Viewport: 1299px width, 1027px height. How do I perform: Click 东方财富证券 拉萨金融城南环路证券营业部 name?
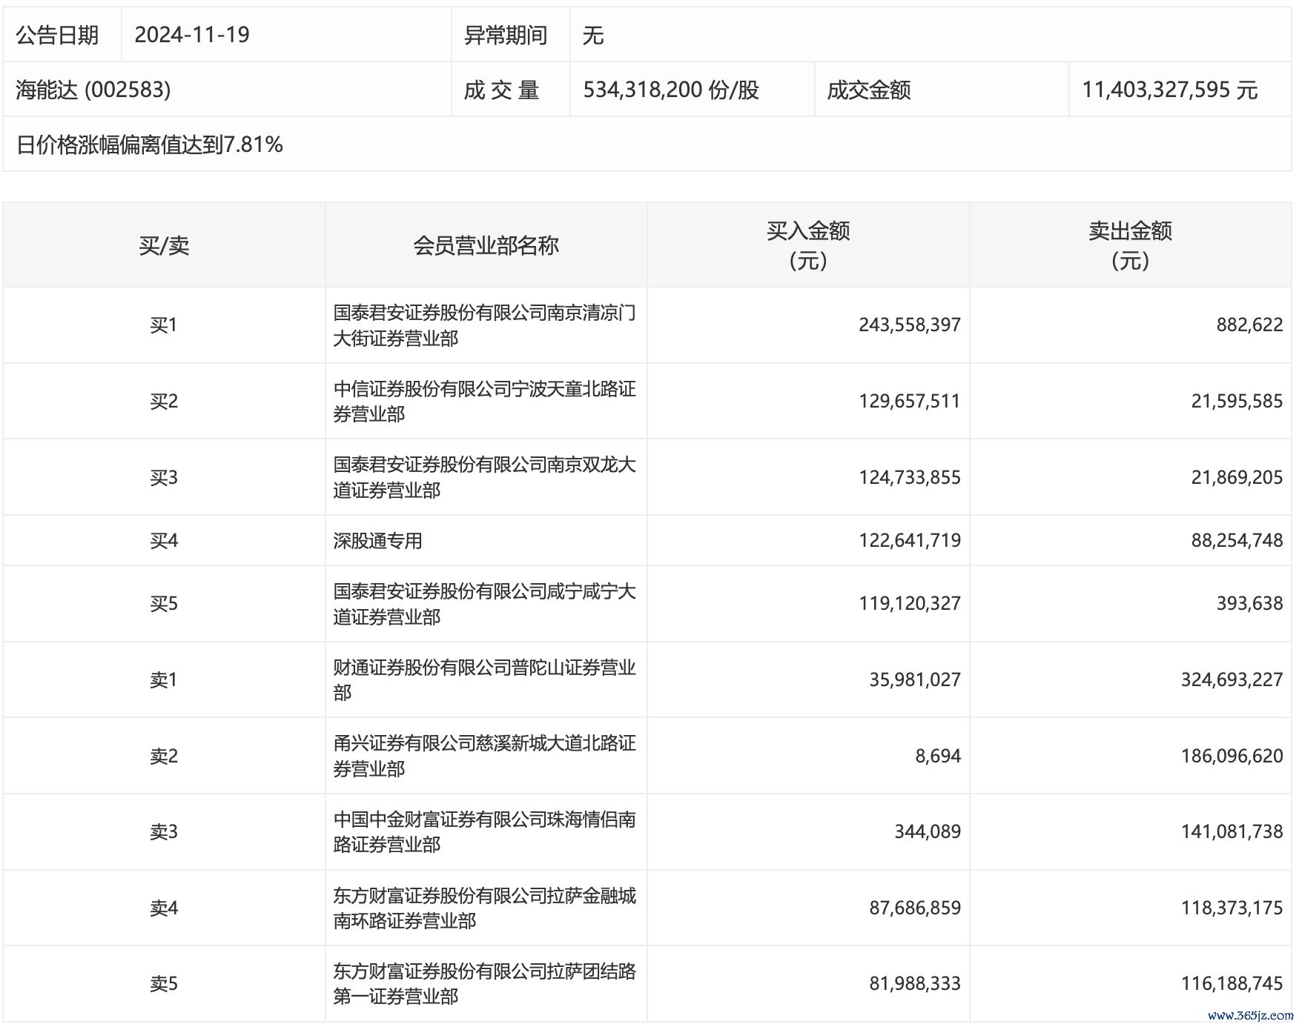pyautogui.click(x=484, y=908)
